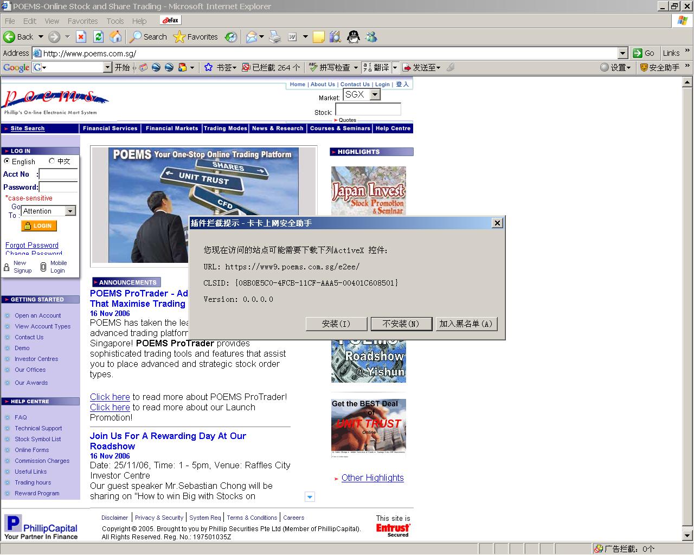Open the Favorites star panel
The image size is (694, 555).
click(x=195, y=37)
